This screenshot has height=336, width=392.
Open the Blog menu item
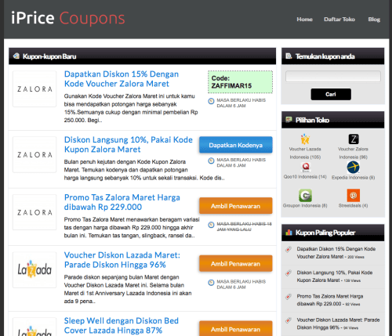point(374,20)
